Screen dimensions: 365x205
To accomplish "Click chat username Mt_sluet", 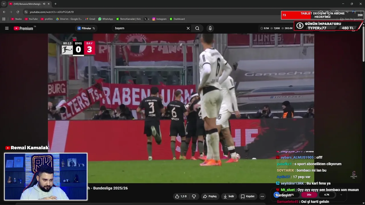I will (x=288, y=190).
